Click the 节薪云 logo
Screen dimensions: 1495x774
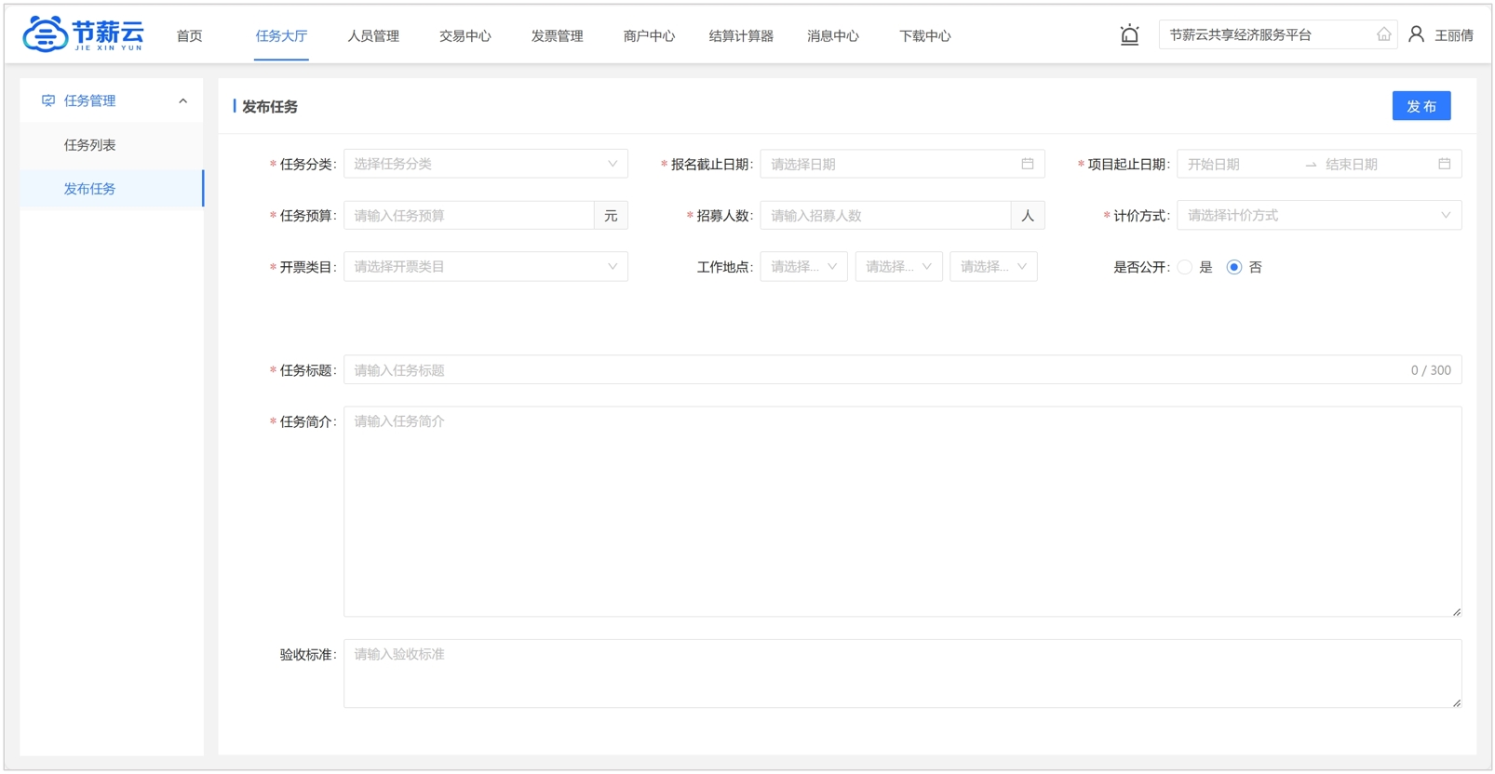[x=84, y=34]
